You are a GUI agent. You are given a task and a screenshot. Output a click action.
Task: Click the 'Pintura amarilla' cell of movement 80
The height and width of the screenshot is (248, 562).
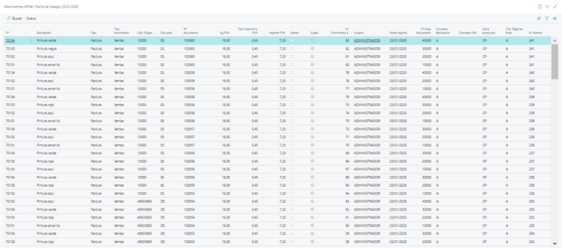click(48, 65)
